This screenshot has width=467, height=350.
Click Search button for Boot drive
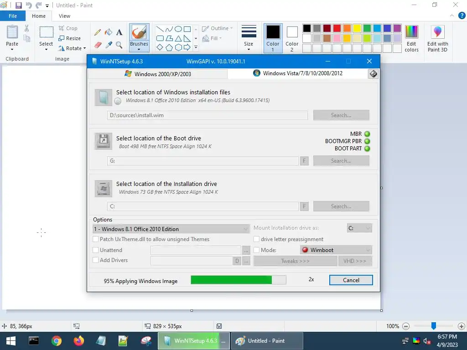pos(341,161)
